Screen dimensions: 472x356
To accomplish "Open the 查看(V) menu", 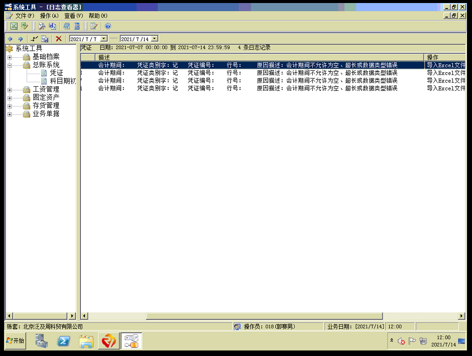I will [73, 16].
